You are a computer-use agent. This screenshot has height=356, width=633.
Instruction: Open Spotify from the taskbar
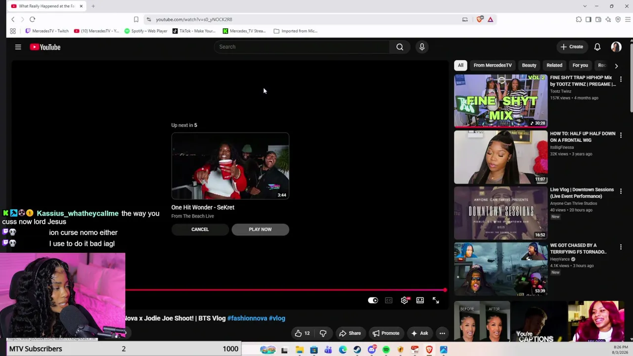pos(386,350)
